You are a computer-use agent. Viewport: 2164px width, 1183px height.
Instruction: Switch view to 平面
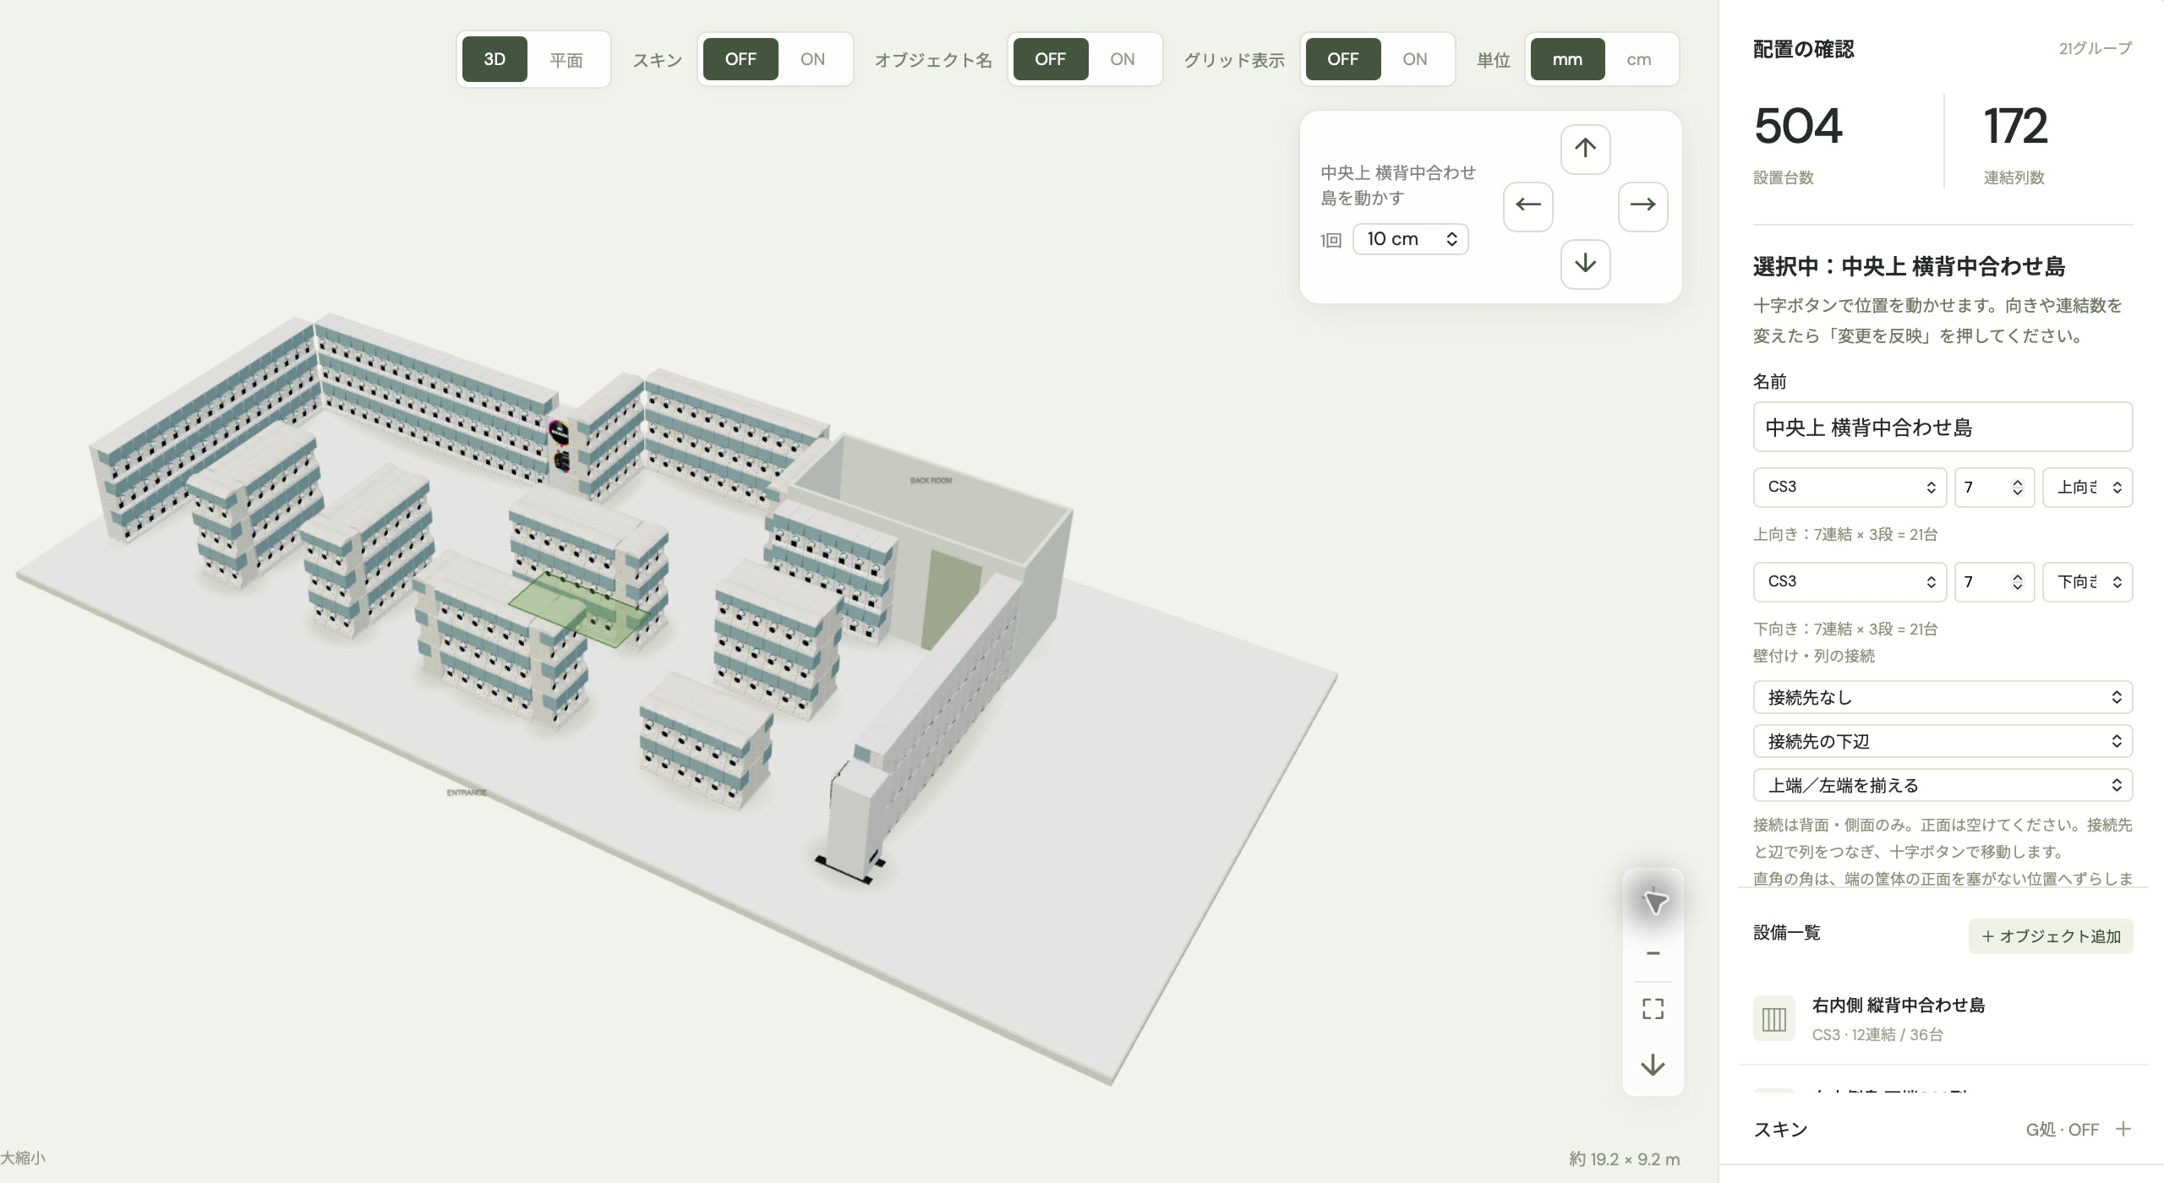click(x=566, y=59)
